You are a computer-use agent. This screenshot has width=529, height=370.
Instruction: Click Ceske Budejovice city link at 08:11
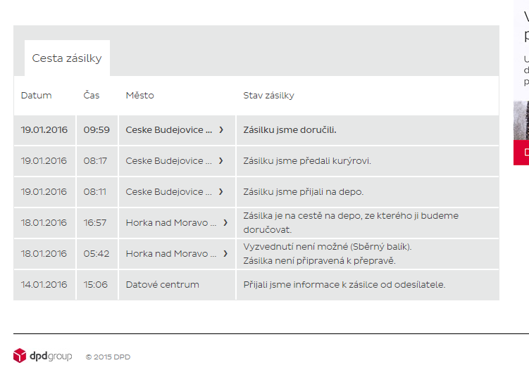point(169,192)
